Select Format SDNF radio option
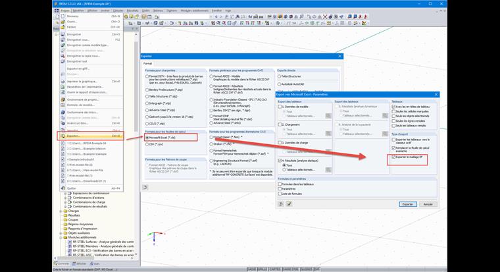 pos(211,116)
